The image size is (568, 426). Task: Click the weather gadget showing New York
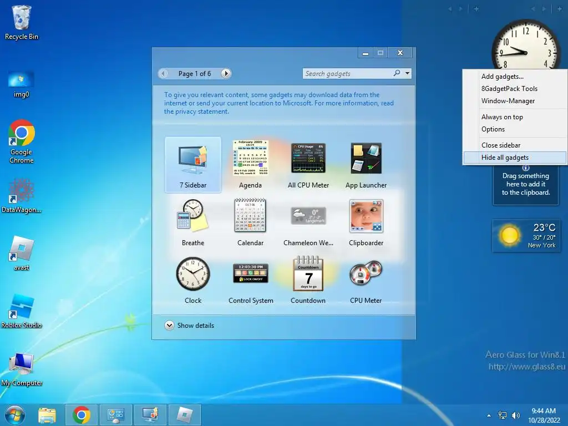pyautogui.click(x=526, y=235)
